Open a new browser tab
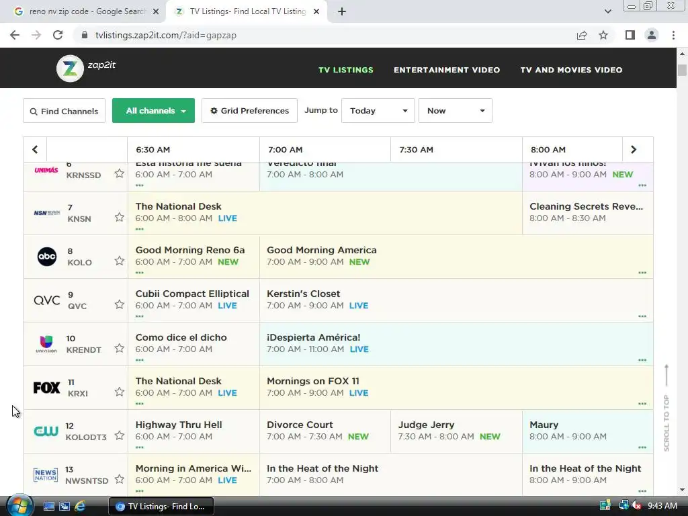The width and height of the screenshot is (688, 516). point(342,11)
